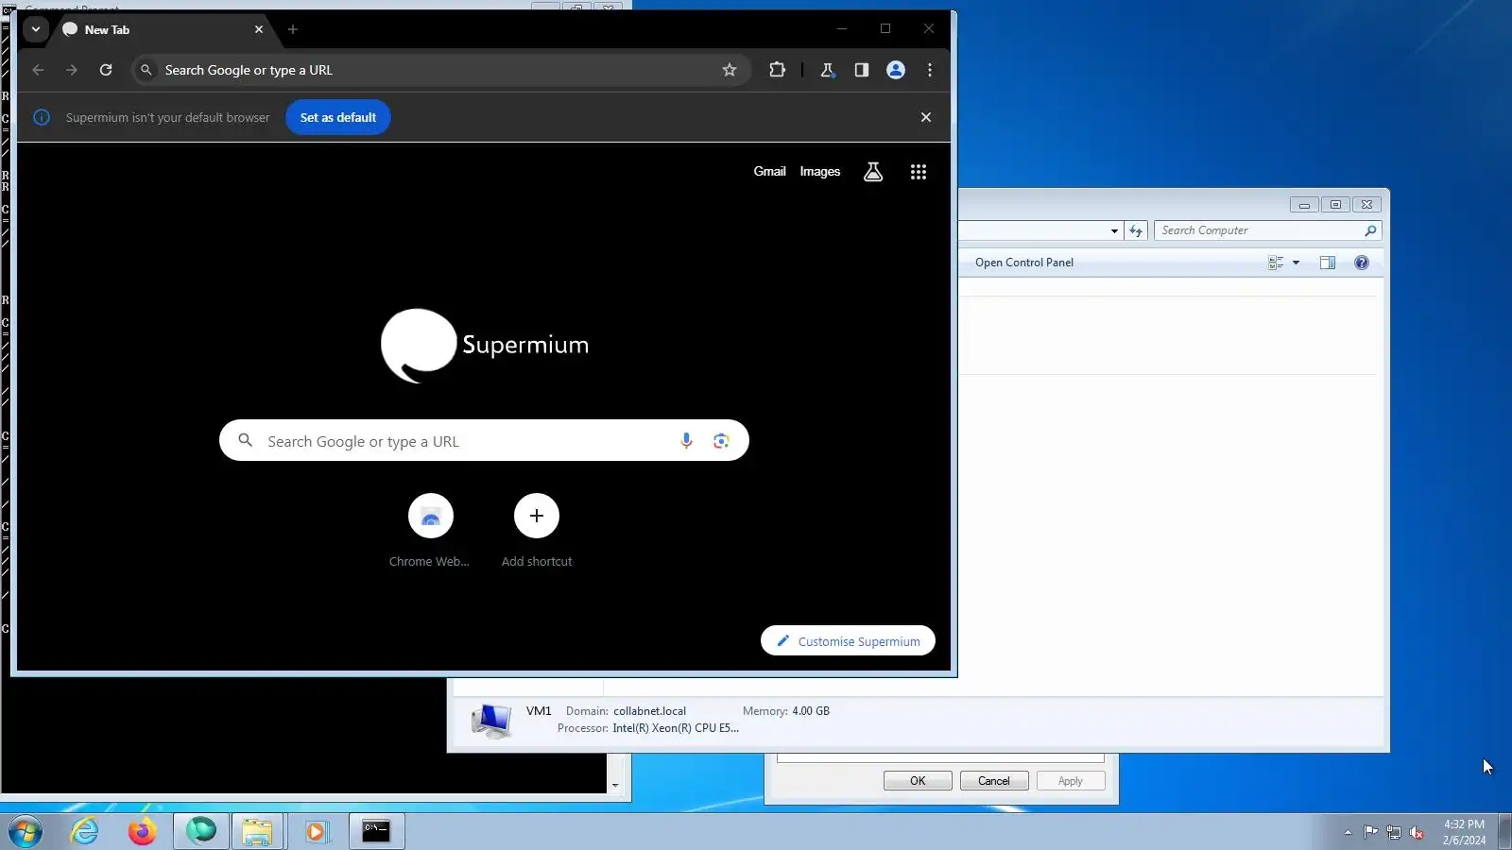Open the volume tray icon
This screenshot has height=850, width=1512.
coord(1417,832)
